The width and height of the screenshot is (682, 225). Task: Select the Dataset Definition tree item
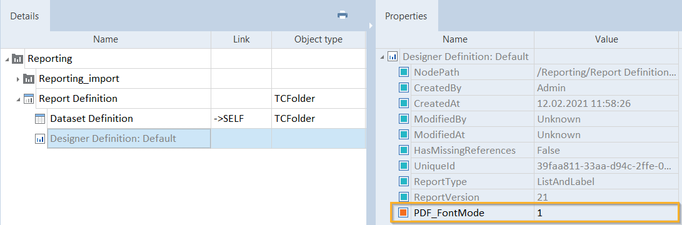(92, 118)
